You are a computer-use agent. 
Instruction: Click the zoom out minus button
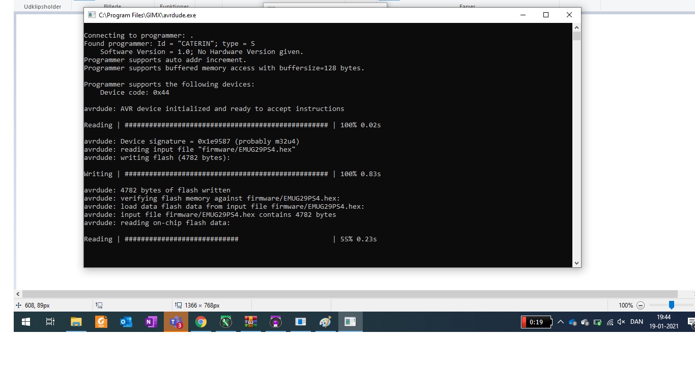641,305
